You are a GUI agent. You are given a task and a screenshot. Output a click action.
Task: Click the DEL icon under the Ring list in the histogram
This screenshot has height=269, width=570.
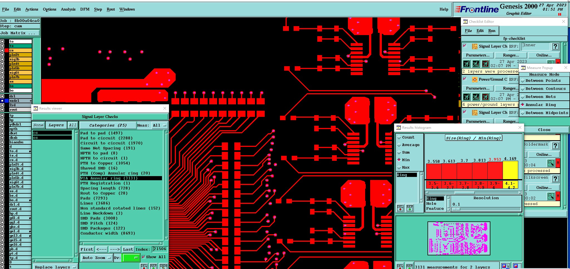point(400,208)
